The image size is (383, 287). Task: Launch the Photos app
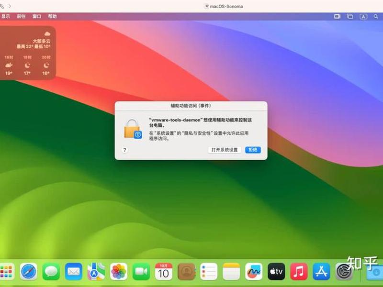pos(118,271)
